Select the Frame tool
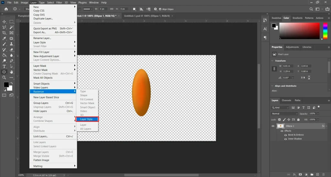 12,33
